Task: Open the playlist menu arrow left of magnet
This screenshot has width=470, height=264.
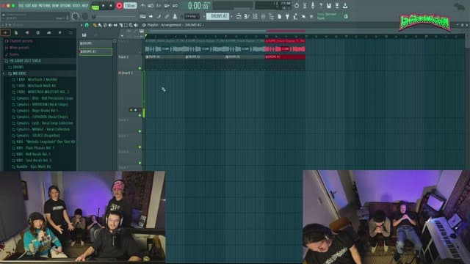Action: click(82, 26)
